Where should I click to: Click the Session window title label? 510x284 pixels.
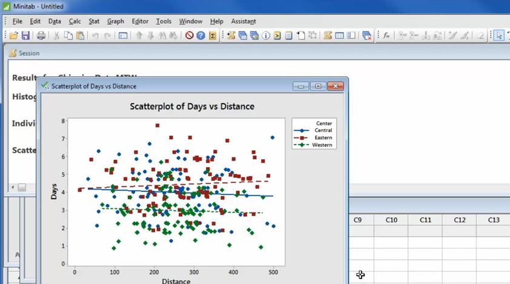[29, 53]
